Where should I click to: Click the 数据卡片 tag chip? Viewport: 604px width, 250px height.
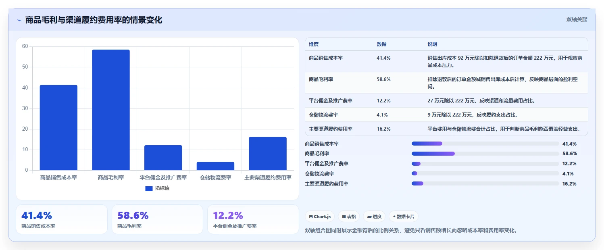[x=404, y=217]
